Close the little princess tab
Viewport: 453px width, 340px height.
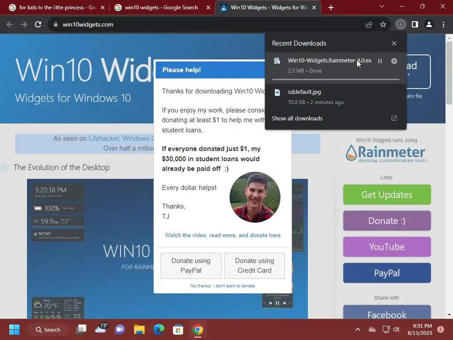[103, 8]
